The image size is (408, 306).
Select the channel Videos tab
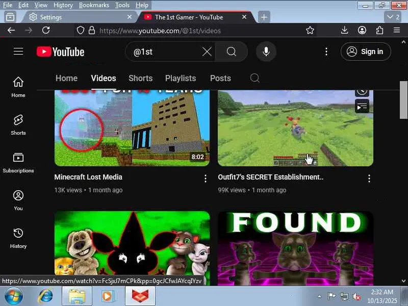[x=104, y=79]
